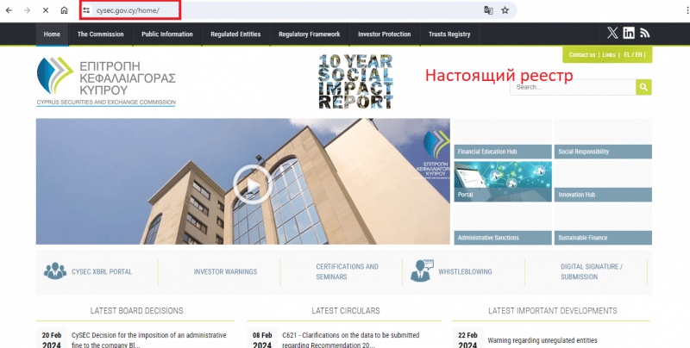Click the Contact us link

(x=581, y=55)
